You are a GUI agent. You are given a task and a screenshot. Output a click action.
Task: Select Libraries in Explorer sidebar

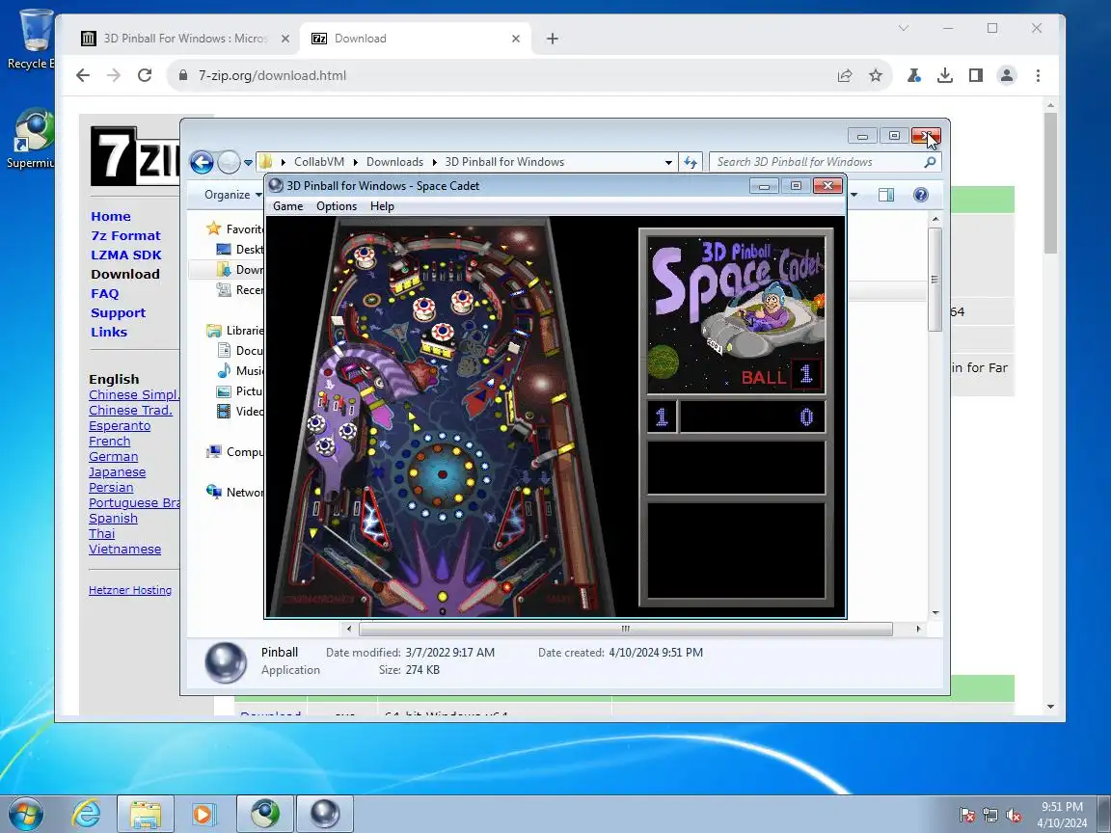[234, 330]
